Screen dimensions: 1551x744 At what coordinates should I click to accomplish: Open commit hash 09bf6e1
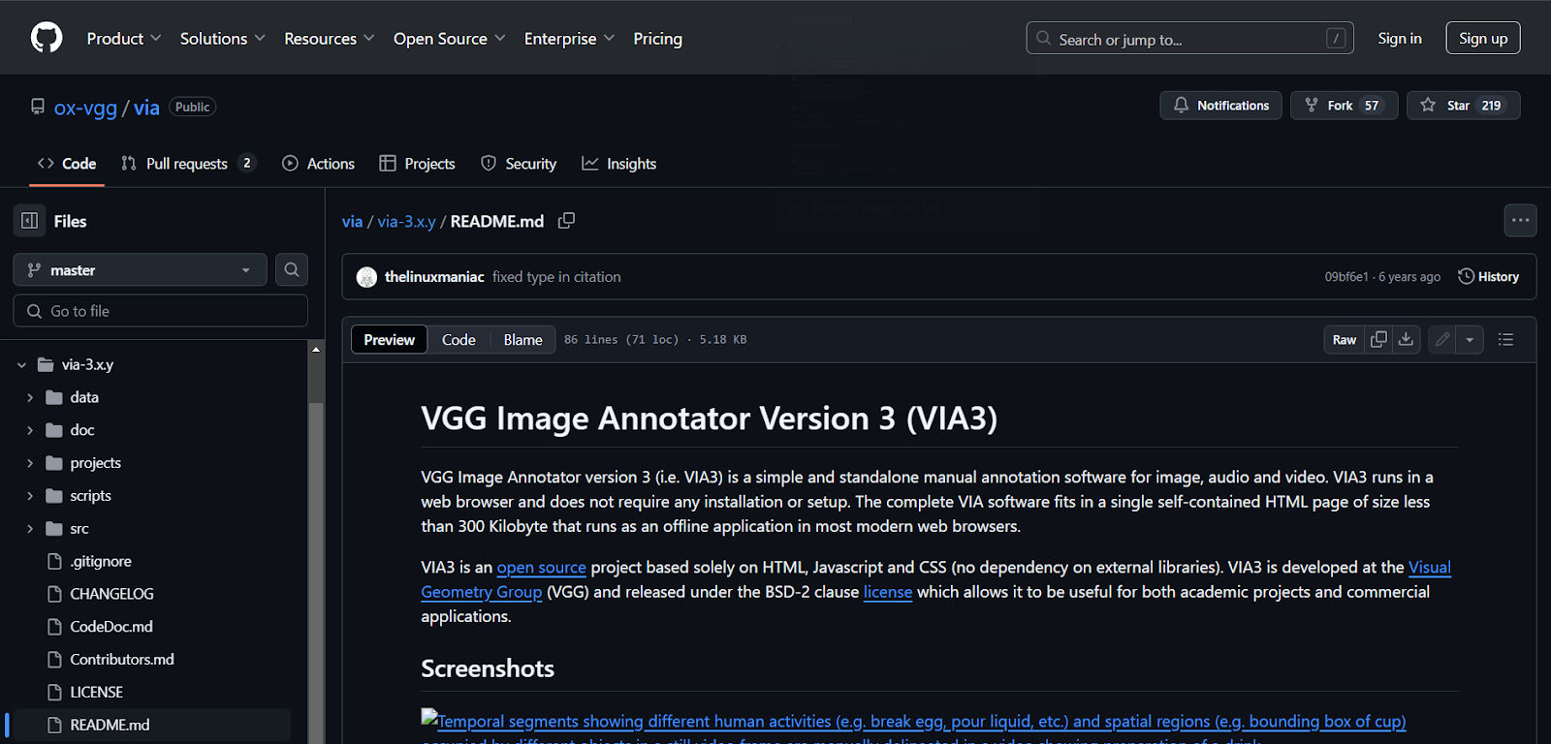pos(1346,277)
